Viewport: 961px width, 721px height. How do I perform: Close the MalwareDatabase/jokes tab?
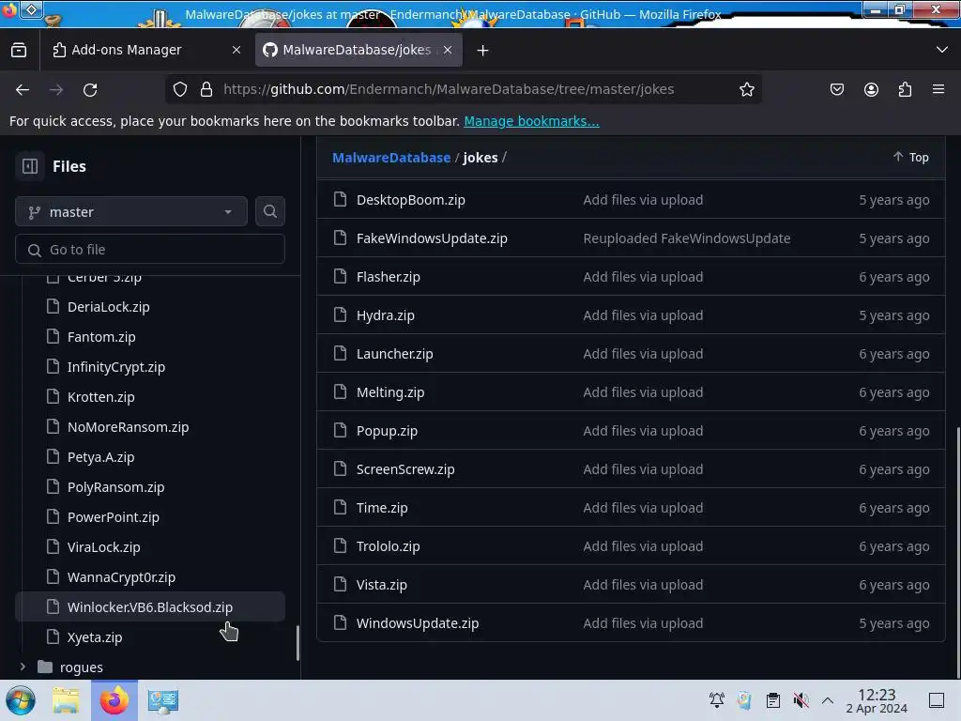click(x=448, y=51)
